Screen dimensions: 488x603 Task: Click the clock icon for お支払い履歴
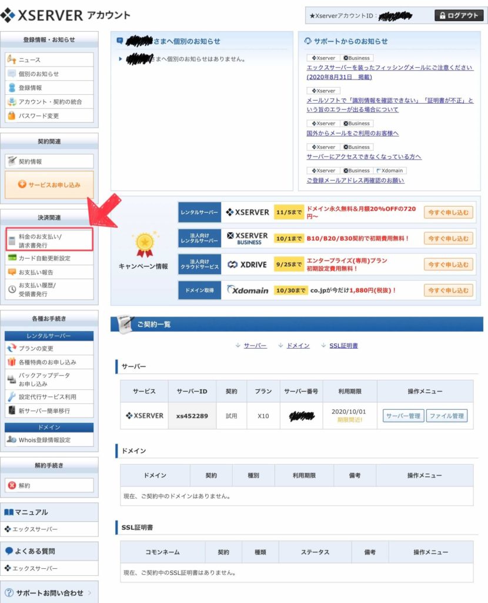click(12, 289)
